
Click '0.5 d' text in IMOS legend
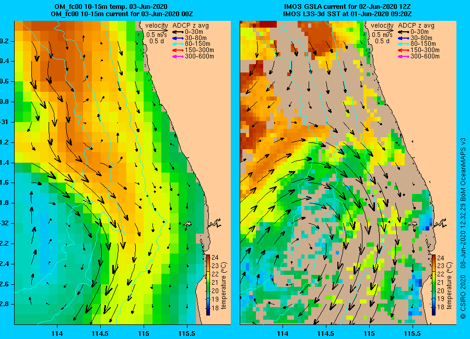coord(382,41)
